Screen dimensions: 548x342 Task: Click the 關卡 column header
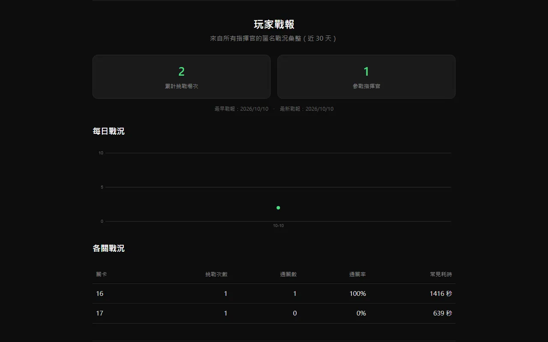point(101,274)
